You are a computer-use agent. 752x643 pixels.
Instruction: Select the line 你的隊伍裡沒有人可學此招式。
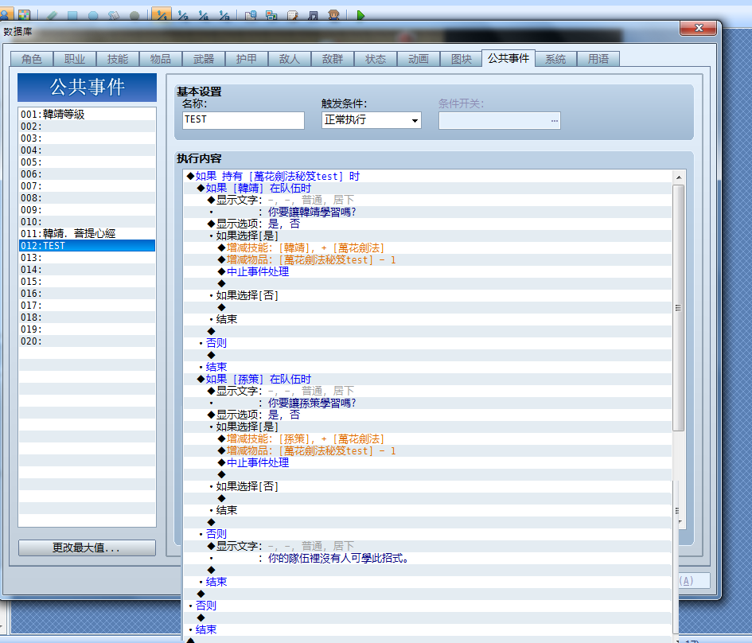click(x=428, y=558)
